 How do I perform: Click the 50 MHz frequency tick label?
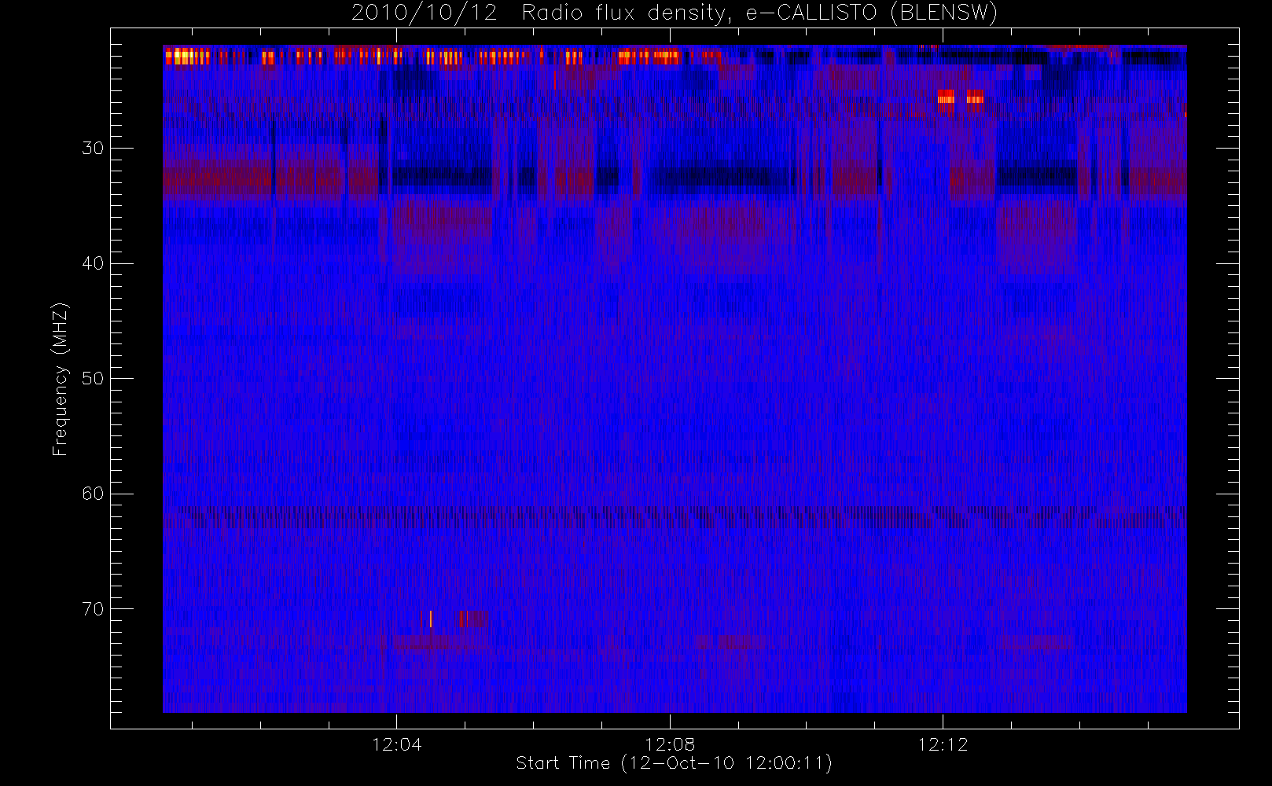pos(93,378)
